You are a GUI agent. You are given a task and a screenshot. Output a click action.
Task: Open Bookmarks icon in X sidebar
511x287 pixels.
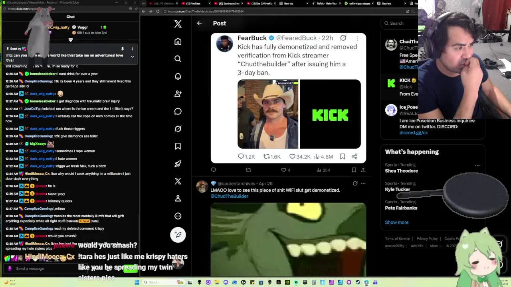[x=178, y=146]
